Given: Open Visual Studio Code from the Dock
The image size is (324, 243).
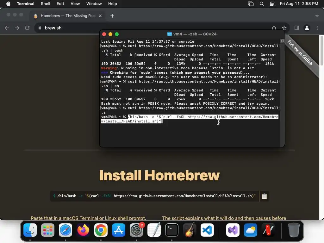Looking at the screenshot, I should 207,230.
